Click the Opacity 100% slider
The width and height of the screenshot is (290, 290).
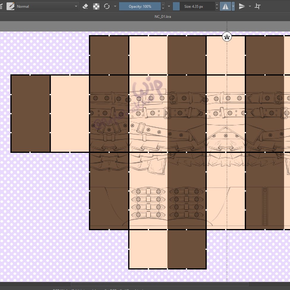(140, 6)
